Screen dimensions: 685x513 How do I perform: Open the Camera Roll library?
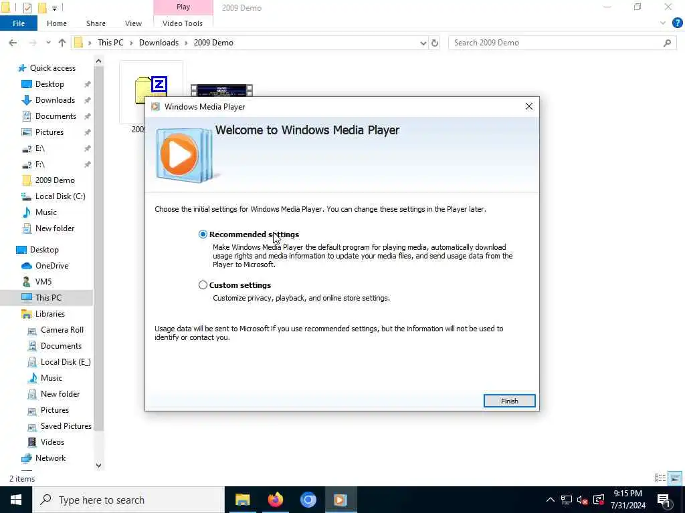coord(62,330)
